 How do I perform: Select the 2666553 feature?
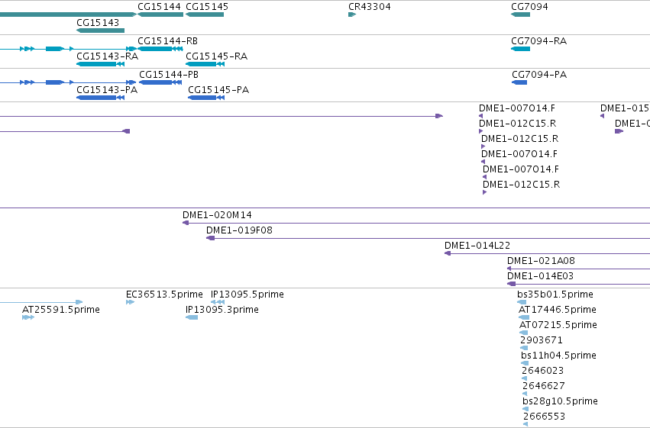pos(525,424)
